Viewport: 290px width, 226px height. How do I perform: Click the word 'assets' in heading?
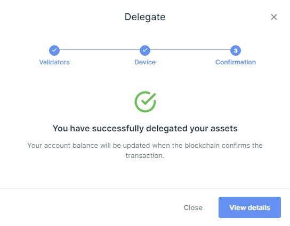click(x=224, y=128)
